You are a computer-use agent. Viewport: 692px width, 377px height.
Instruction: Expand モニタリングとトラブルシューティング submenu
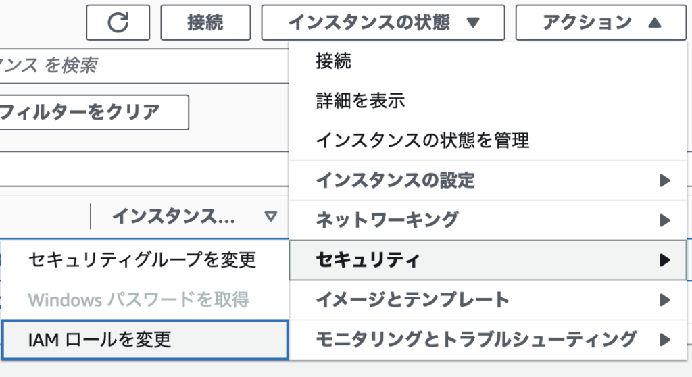pyautogui.click(x=488, y=340)
